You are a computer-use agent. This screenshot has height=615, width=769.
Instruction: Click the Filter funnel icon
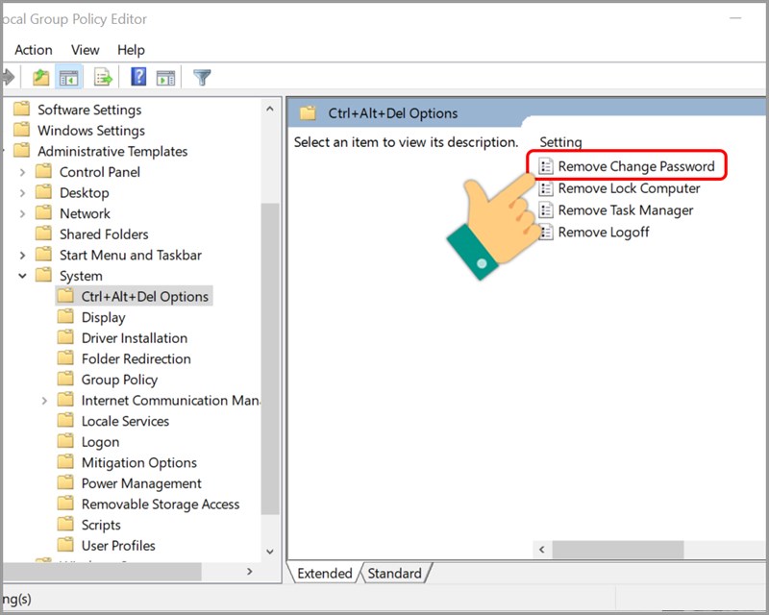point(202,77)
